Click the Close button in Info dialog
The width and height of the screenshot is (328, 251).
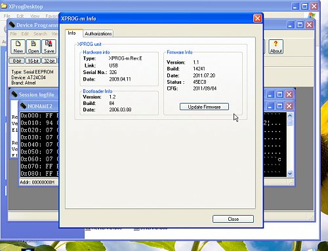pyautogui.click(x=233, y=219)
